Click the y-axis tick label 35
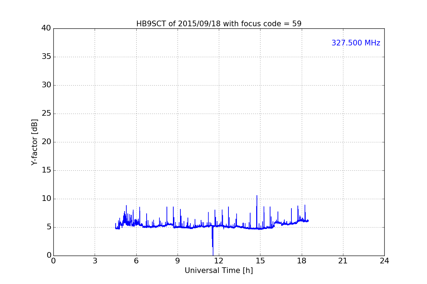 (46, 56)
